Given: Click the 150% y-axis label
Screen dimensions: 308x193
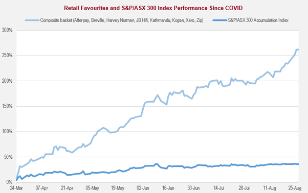Looking at the screenshot, I should [x=7, y=106].
